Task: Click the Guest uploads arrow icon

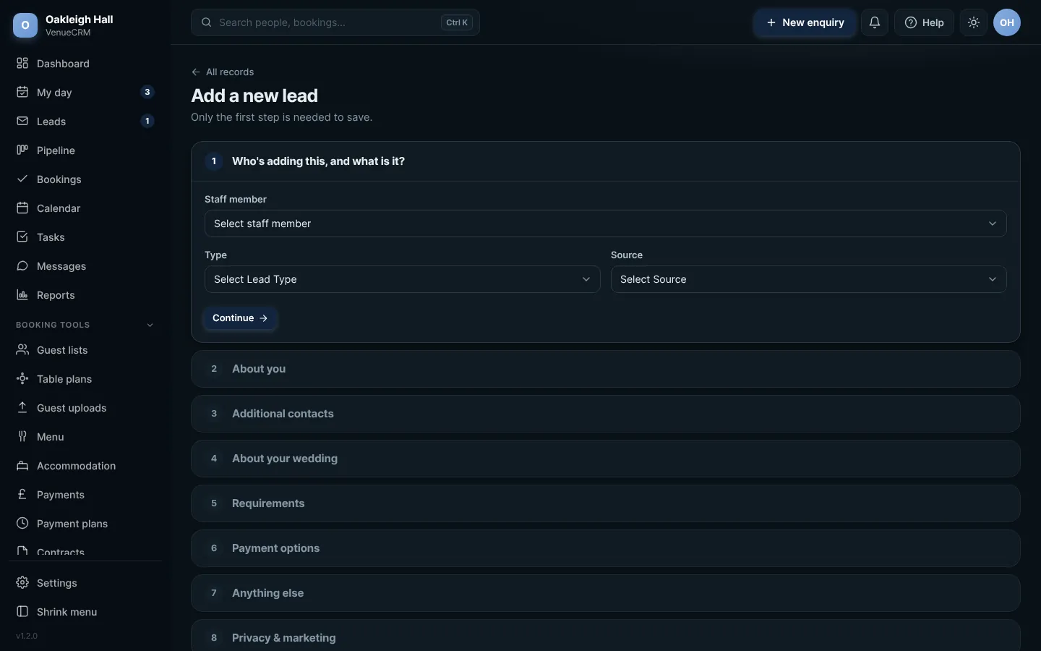Action: [22, 408]
